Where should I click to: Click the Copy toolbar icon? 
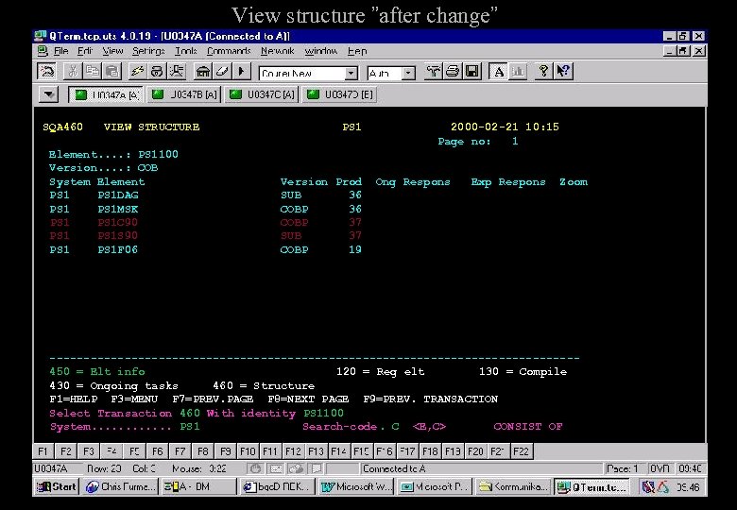pyautogui.click(x=93, y=72)
